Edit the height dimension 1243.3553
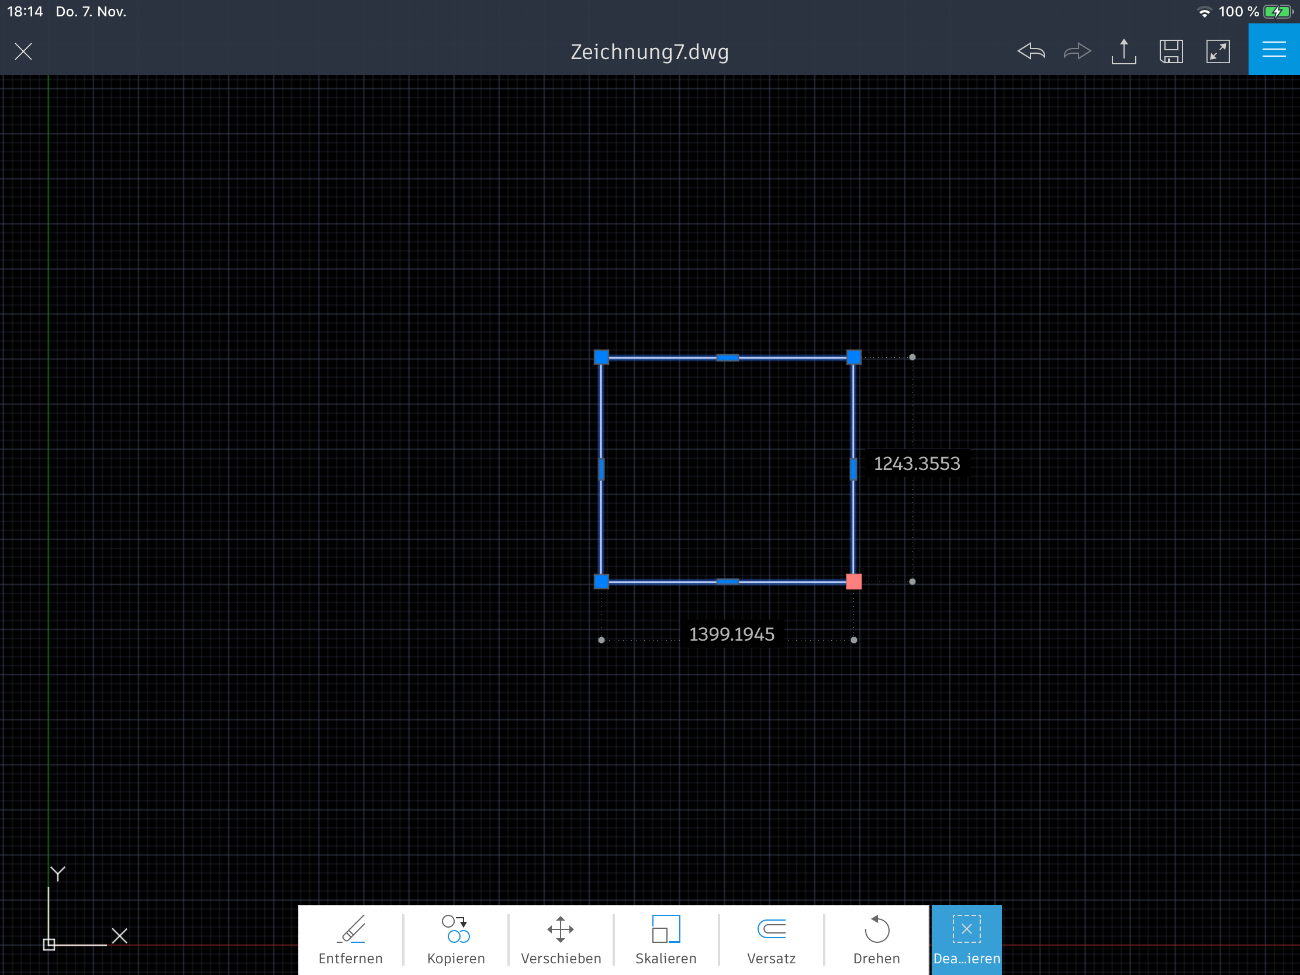Viewport: 1300px width, 975px height. click(917, 464)
